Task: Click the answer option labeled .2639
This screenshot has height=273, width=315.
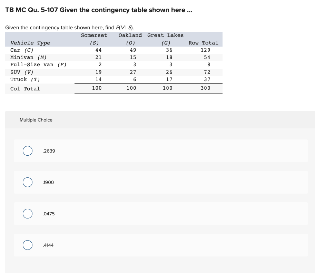Action: click(x=49, y=151)
